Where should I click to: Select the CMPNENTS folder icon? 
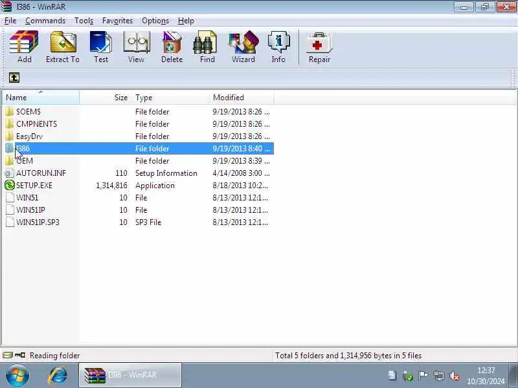(x=10, y=124)
